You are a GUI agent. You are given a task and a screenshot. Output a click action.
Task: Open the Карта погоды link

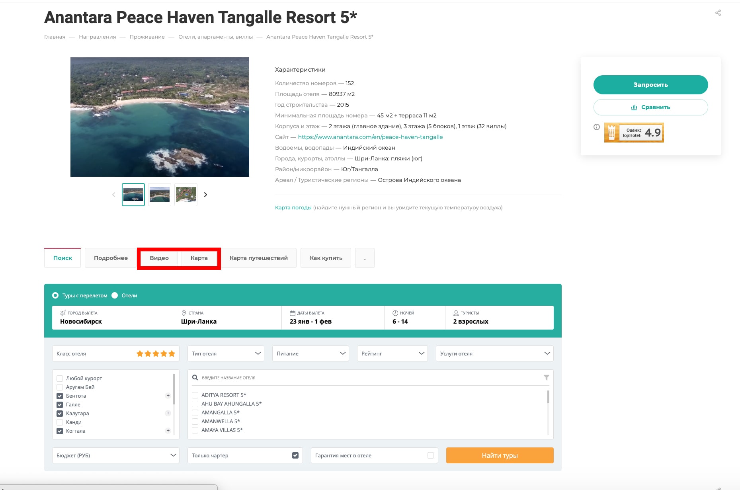tap(293, 207)
